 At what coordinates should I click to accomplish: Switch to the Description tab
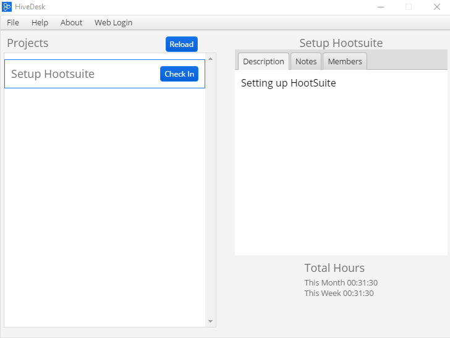click(x=263, y=61)
